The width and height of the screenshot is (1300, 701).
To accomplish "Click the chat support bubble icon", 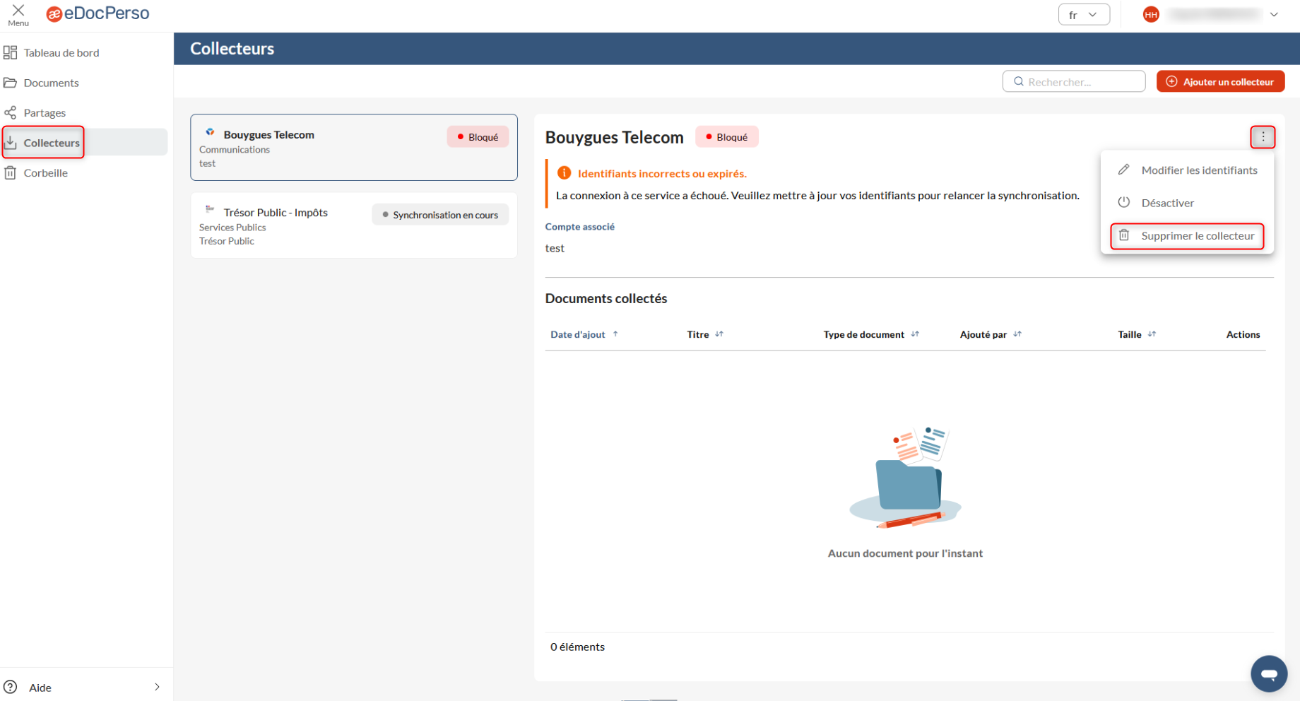I will [x=1268, y=673].
